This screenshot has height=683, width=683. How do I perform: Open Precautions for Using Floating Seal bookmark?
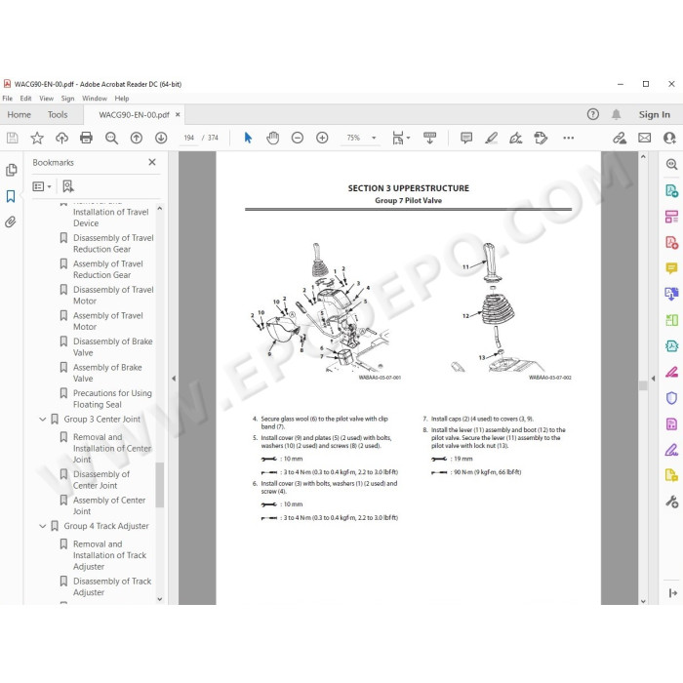112,398
